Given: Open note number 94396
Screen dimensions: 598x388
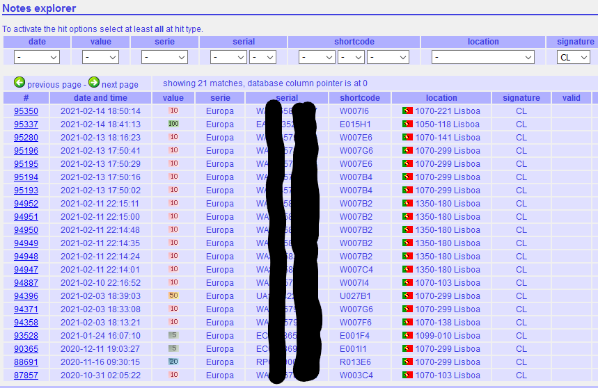Looking at the screenshot, I should click(26, 296).
